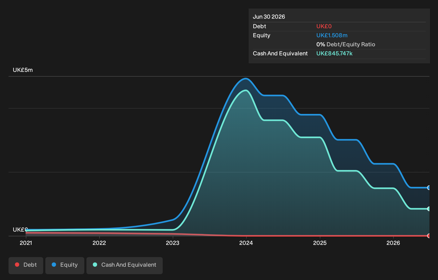Select the 2026 x-axis label

click(393, 243)
